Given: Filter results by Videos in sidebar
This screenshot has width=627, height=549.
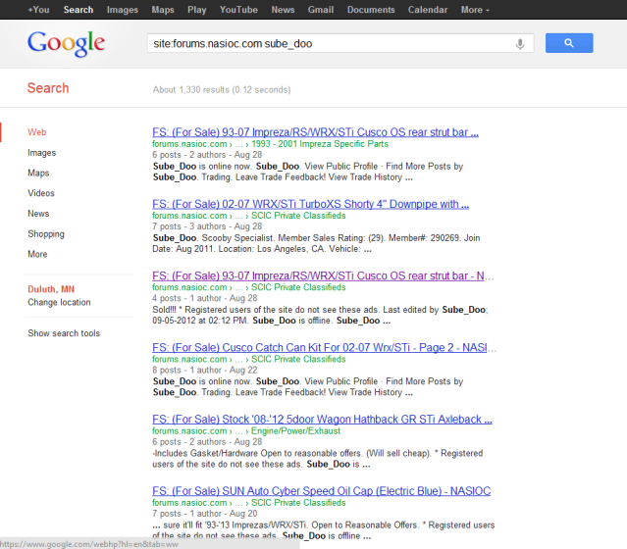Looking at the screenshot, I should 41,193.
